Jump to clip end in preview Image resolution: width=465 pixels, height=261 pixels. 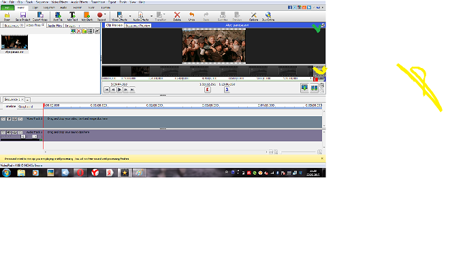coord(132,90)
